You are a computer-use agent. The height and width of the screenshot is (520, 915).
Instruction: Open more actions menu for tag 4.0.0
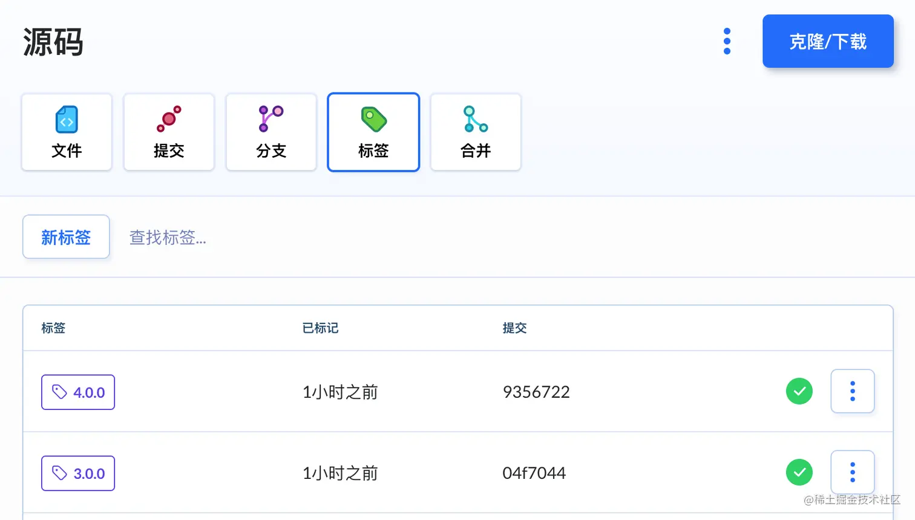point(852,391)
